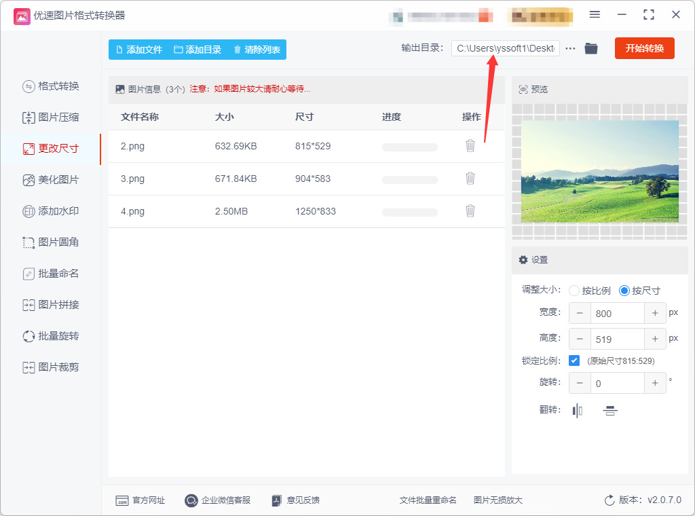Viewport: 695px width, 516px height.
Task: Click the width input field showing 800
Action: point(618,314)
